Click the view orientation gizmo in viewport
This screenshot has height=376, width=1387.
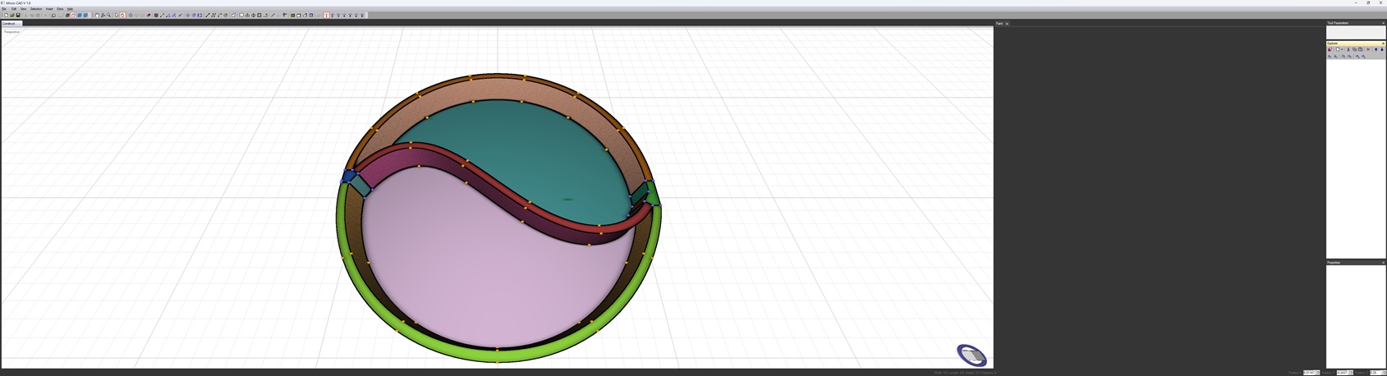click(971, 355)
